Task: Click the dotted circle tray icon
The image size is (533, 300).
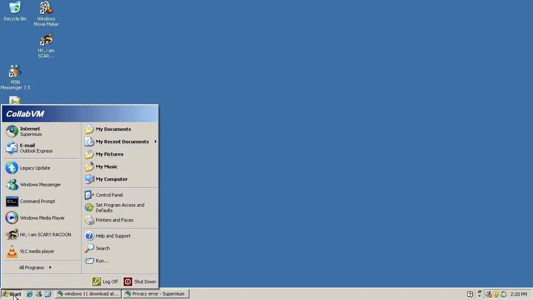Action: 503,294
